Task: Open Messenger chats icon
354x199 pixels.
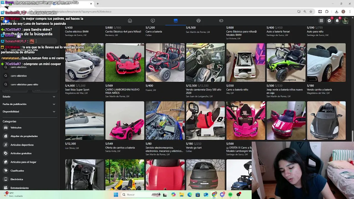Action: [329, 21]
